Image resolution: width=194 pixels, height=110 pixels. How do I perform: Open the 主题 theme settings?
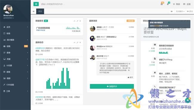pyautogui.click(x=187, y=4)
